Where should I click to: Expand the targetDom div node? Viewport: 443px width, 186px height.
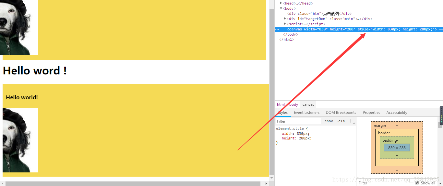click(285, 19)
